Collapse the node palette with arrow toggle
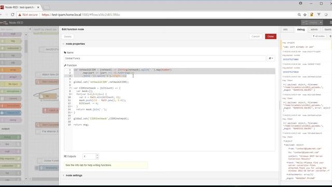332x187 pixels. click(30, 29)
